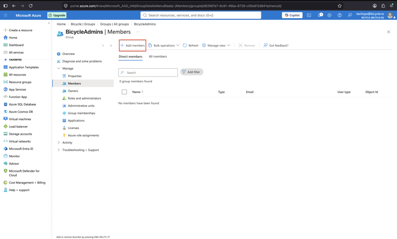Switch to the All members tab
Screen dimensions: 397x239
point(158,57)
